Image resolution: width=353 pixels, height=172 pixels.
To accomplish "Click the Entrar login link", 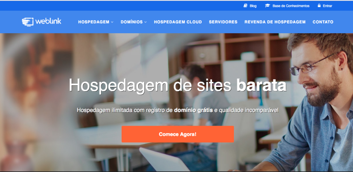I will tap(327, 6).
